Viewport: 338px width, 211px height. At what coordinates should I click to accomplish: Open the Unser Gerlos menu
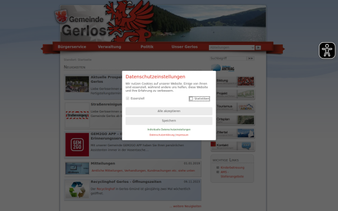pyautogui.click(x=185, y=47)
